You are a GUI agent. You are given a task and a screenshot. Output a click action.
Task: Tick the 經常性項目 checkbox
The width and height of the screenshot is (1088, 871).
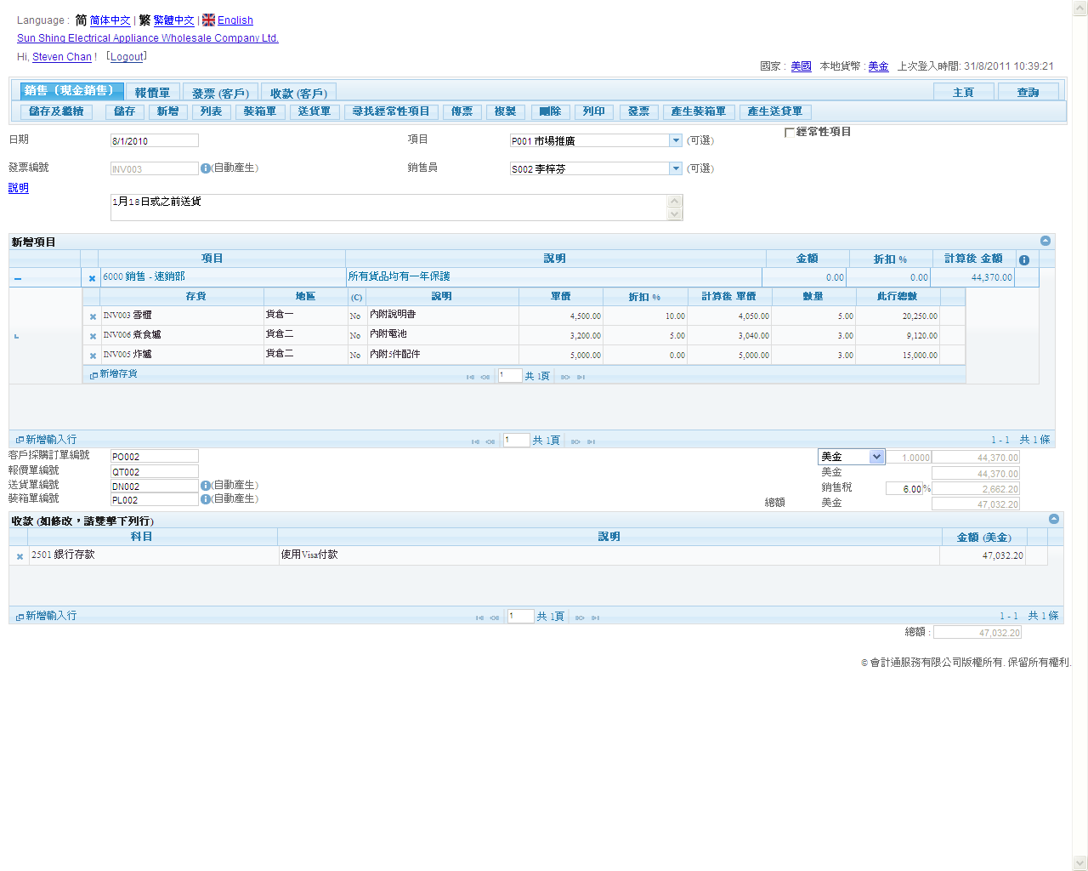pos(789,132)
